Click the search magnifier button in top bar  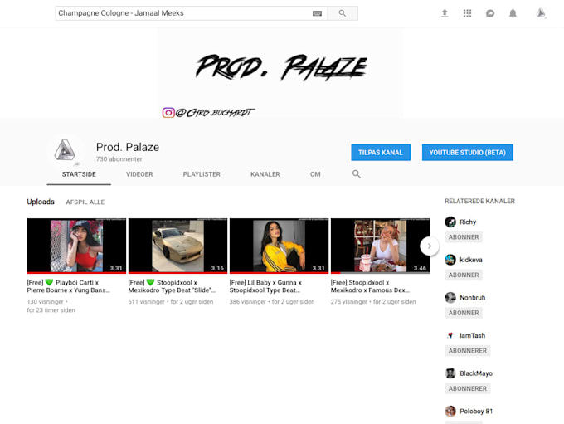343,13
